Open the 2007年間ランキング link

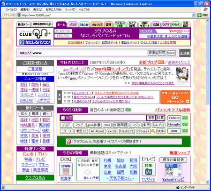pos(112,69)
